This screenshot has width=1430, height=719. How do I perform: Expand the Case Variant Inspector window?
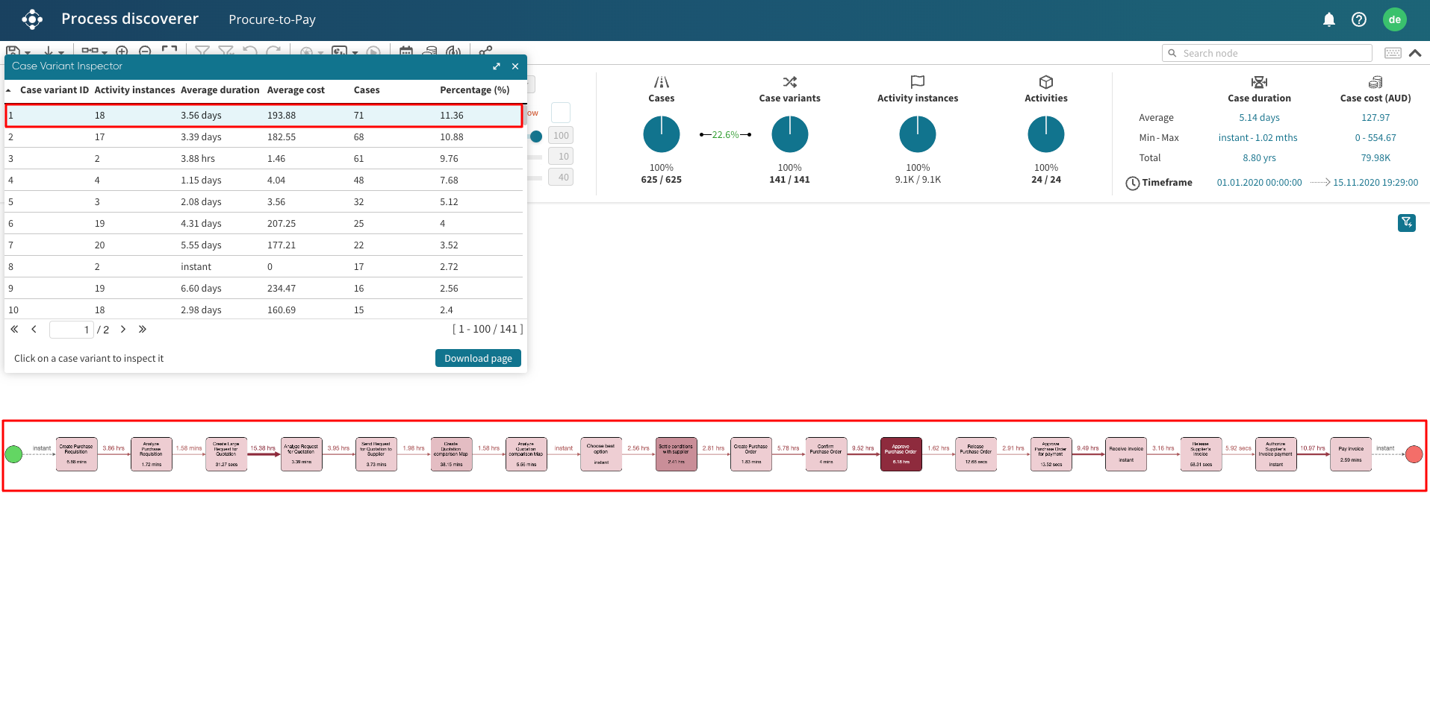point(497,66)
